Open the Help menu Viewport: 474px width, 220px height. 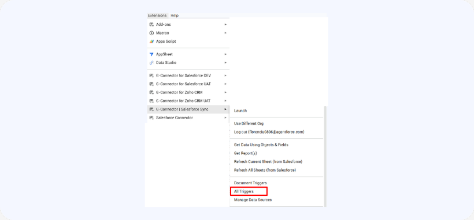175,16
